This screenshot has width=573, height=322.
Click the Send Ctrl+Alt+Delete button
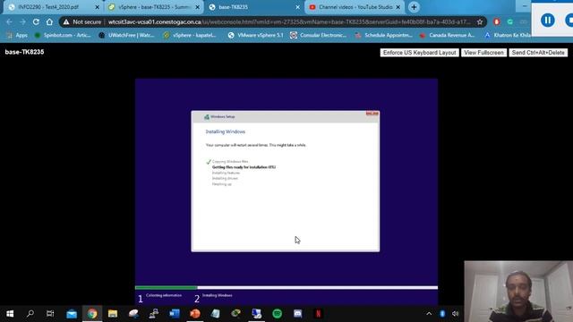point(538,53)
